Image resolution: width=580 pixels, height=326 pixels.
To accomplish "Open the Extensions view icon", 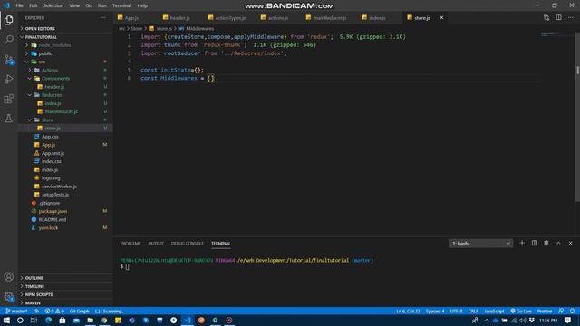I will coord(9,99).
